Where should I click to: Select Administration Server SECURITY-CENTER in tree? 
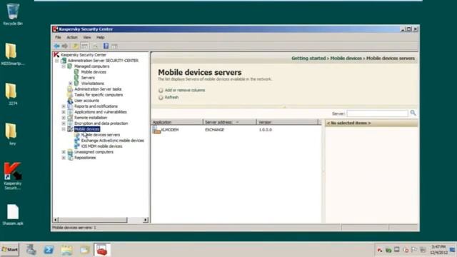(103, 61)
